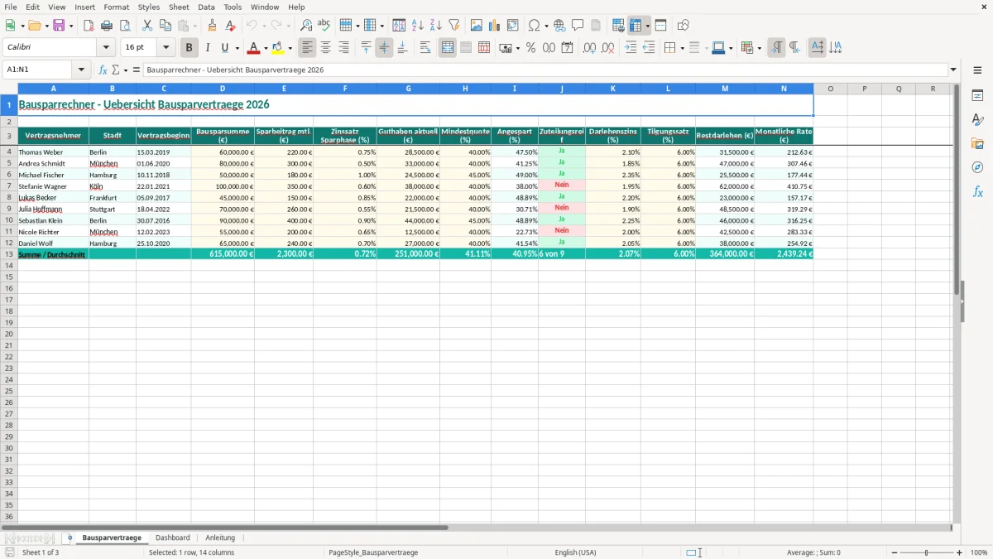
Task: Click the Increase Indent icon
Action: [x=631, y=48]
